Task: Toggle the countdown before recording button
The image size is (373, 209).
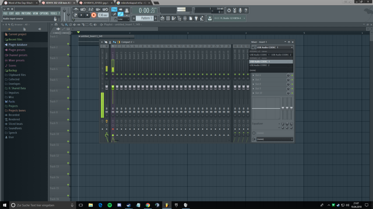Action: coord(91,10)
